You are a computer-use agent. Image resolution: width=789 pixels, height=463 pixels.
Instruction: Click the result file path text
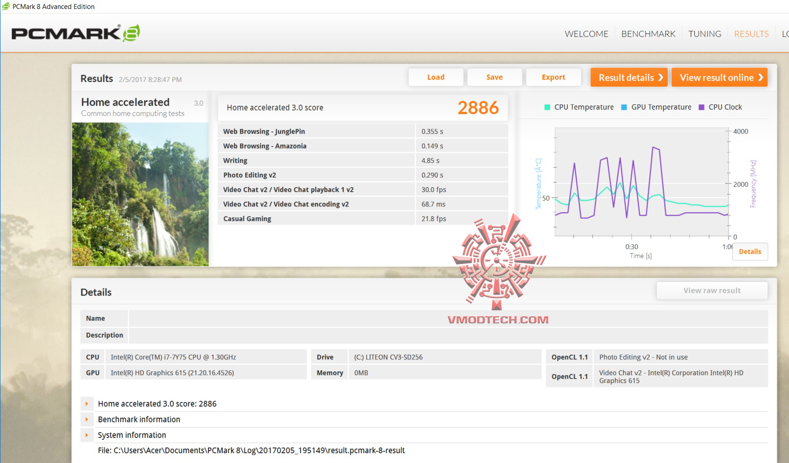click(x=251, y=450)
